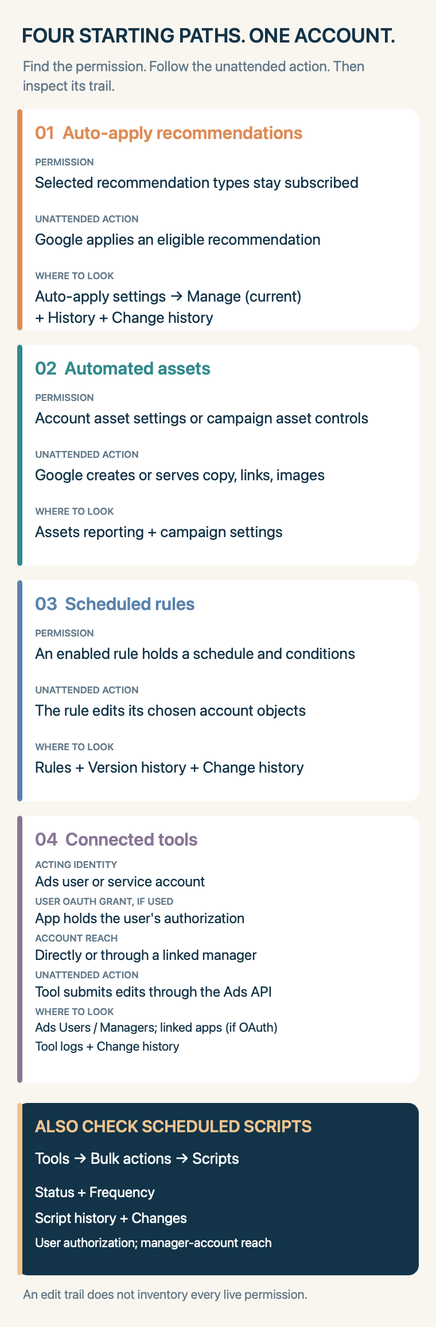
Task: Click the heading 'ALSO CHECK SCHEDULED SCRIPTS'
Action: [x=173, y=1127]
